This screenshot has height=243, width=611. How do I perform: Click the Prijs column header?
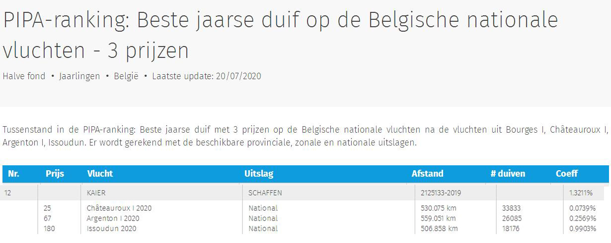(x=55, y=174)
